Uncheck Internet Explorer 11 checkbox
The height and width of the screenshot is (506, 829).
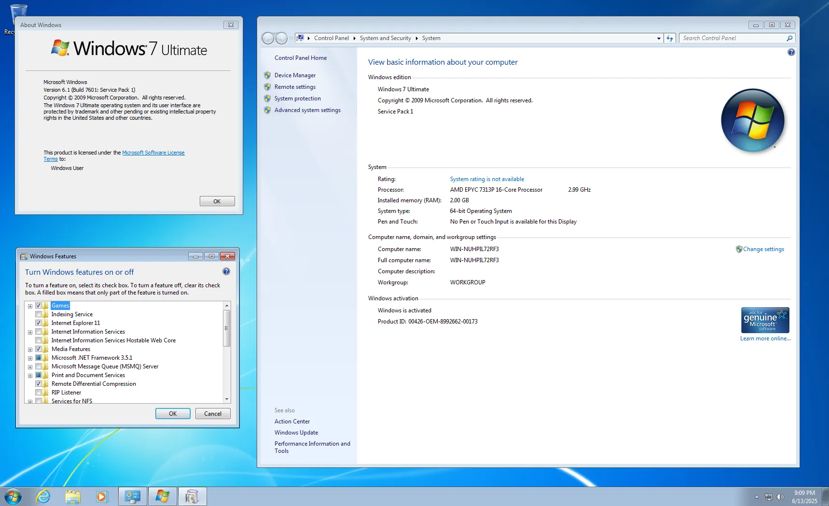[38, 323]
